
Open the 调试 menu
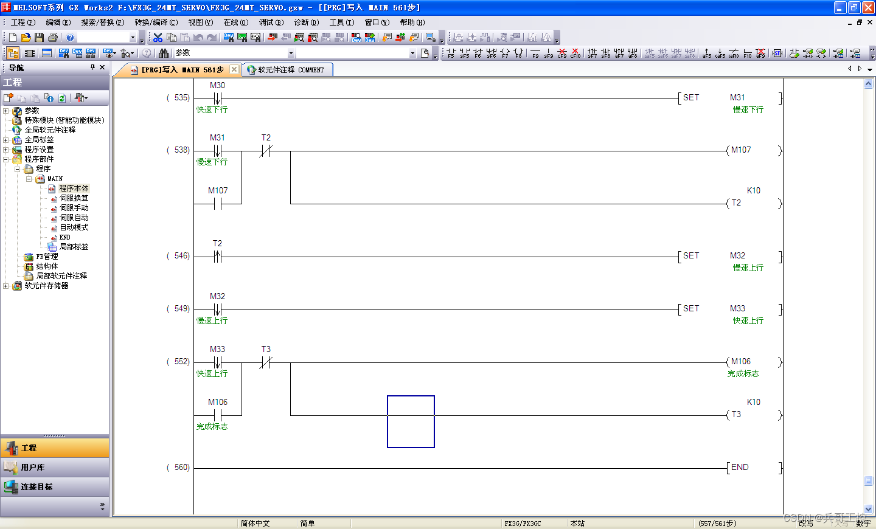pyautogui.click(x=271, y=22)
